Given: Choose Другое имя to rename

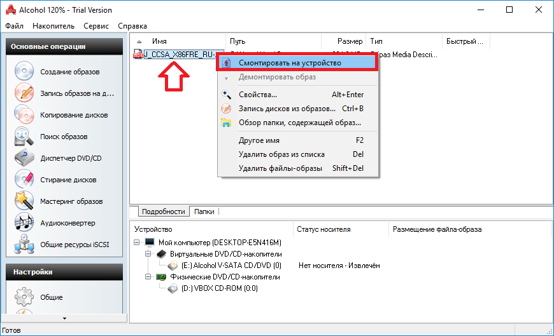Looking at the screenshot, I should (297, 140).
